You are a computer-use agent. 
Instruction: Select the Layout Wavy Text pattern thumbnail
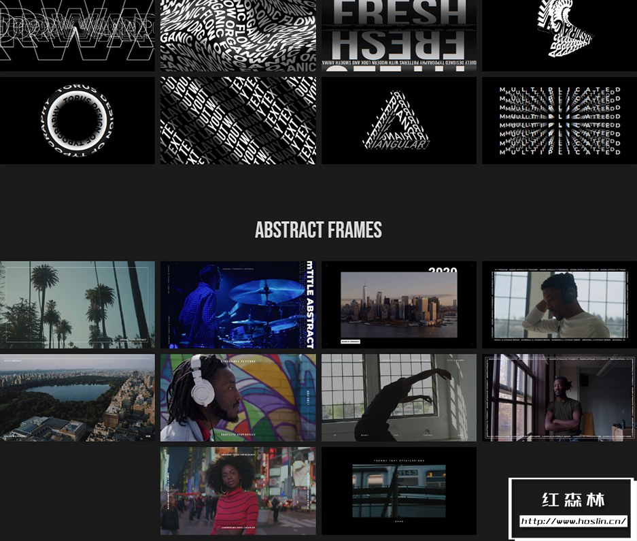(238, 120)
